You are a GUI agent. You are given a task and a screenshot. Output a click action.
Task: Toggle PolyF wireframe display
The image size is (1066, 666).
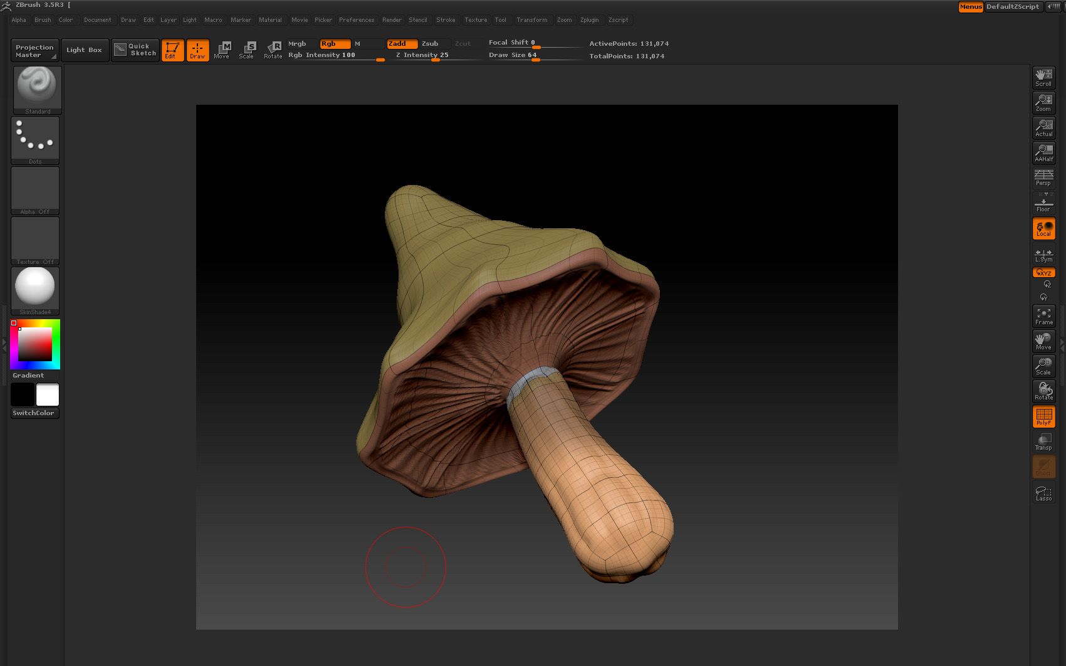click(1043, 416)
